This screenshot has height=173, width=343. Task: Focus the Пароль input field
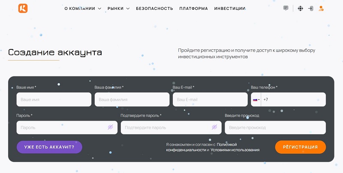click(67, 127)
